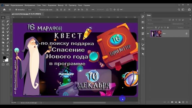The height and width of the screenshot is (108, 192).
Task: Open the Actions play icon in side dock
Action: click(x=143, y=28)
